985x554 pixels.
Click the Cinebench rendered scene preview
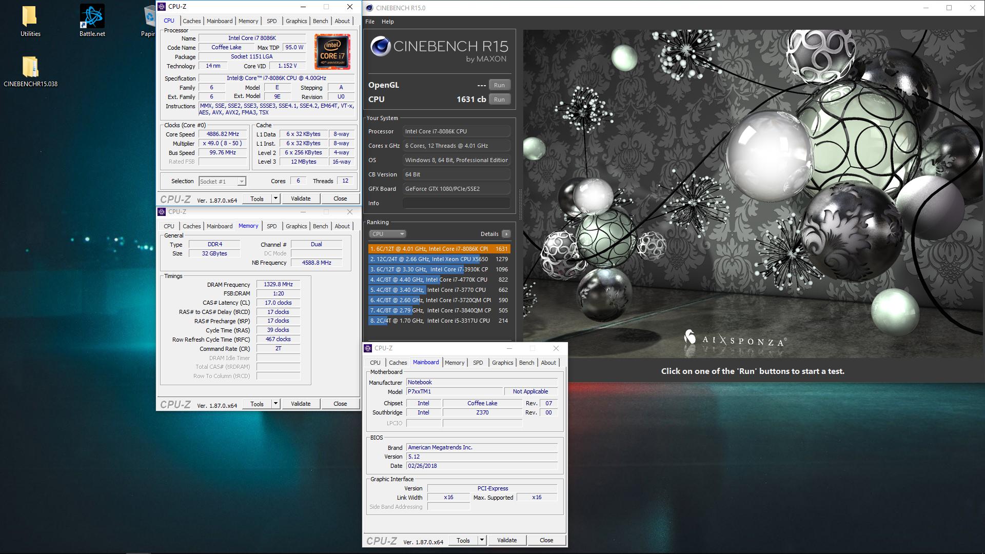[x=753, y=193]
